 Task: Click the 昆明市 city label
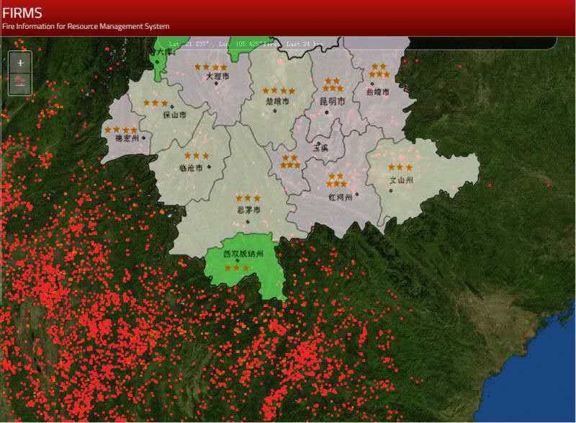(x=333, y=102)
